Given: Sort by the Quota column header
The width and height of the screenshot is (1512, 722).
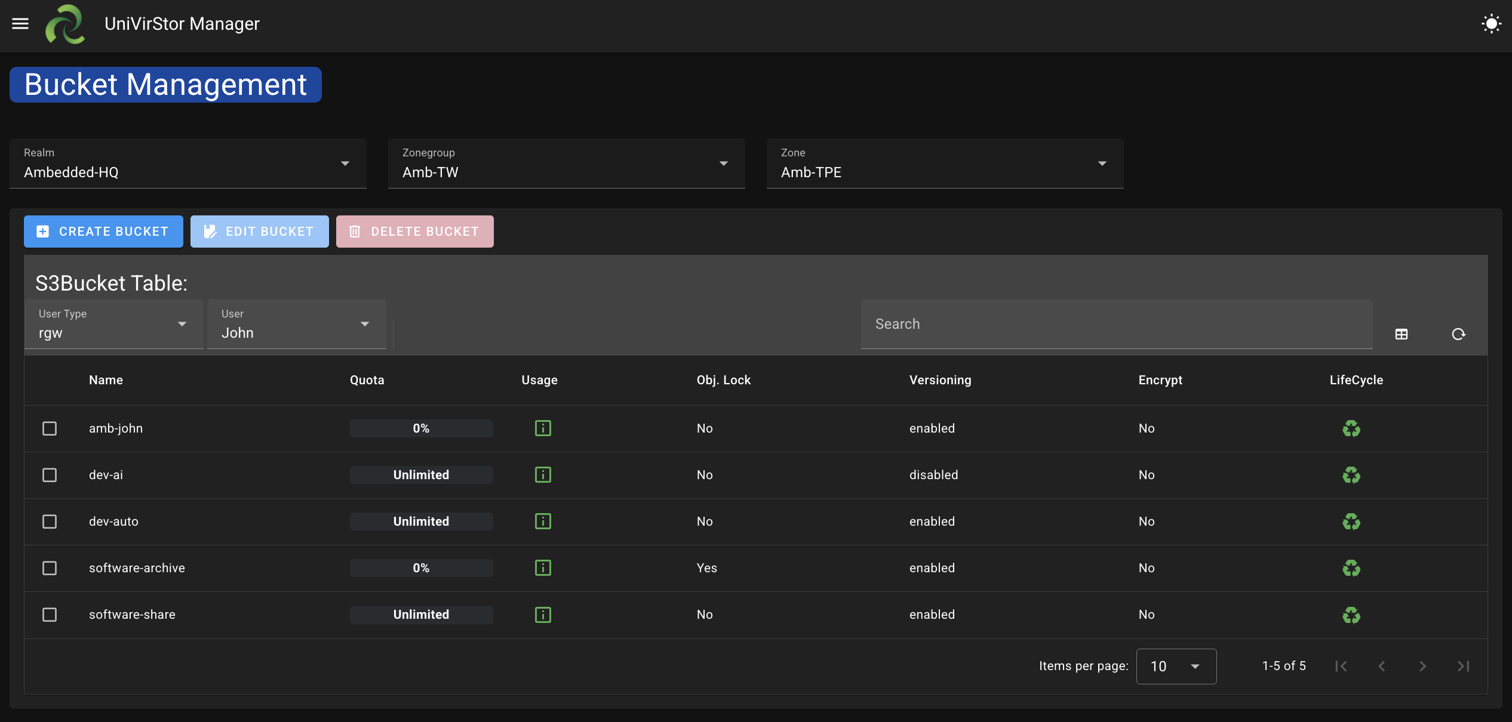Looking at the screenshot, I should click(x=367, y=380).
